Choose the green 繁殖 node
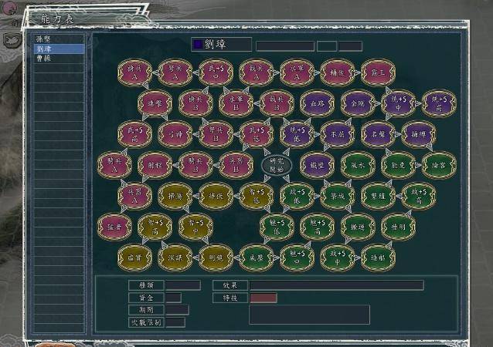The height and width of the screenshot is (347, 493). (378, 196)
